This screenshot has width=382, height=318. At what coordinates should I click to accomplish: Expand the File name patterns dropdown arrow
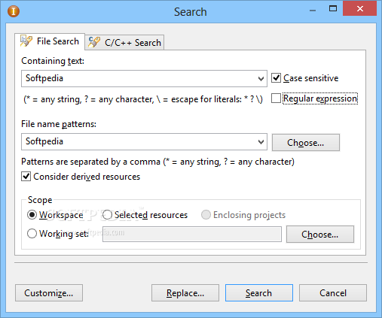[261, 142]
